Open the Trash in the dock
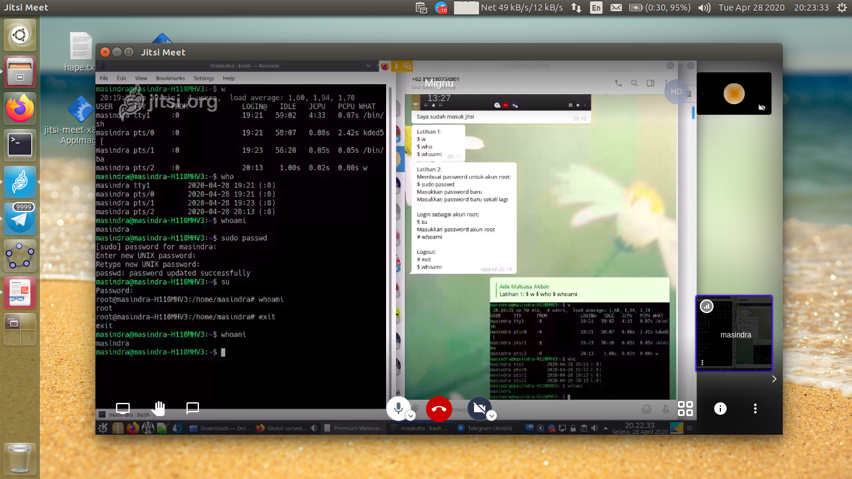This screenshot has height=479, width=852. click(x=20, y=460)
